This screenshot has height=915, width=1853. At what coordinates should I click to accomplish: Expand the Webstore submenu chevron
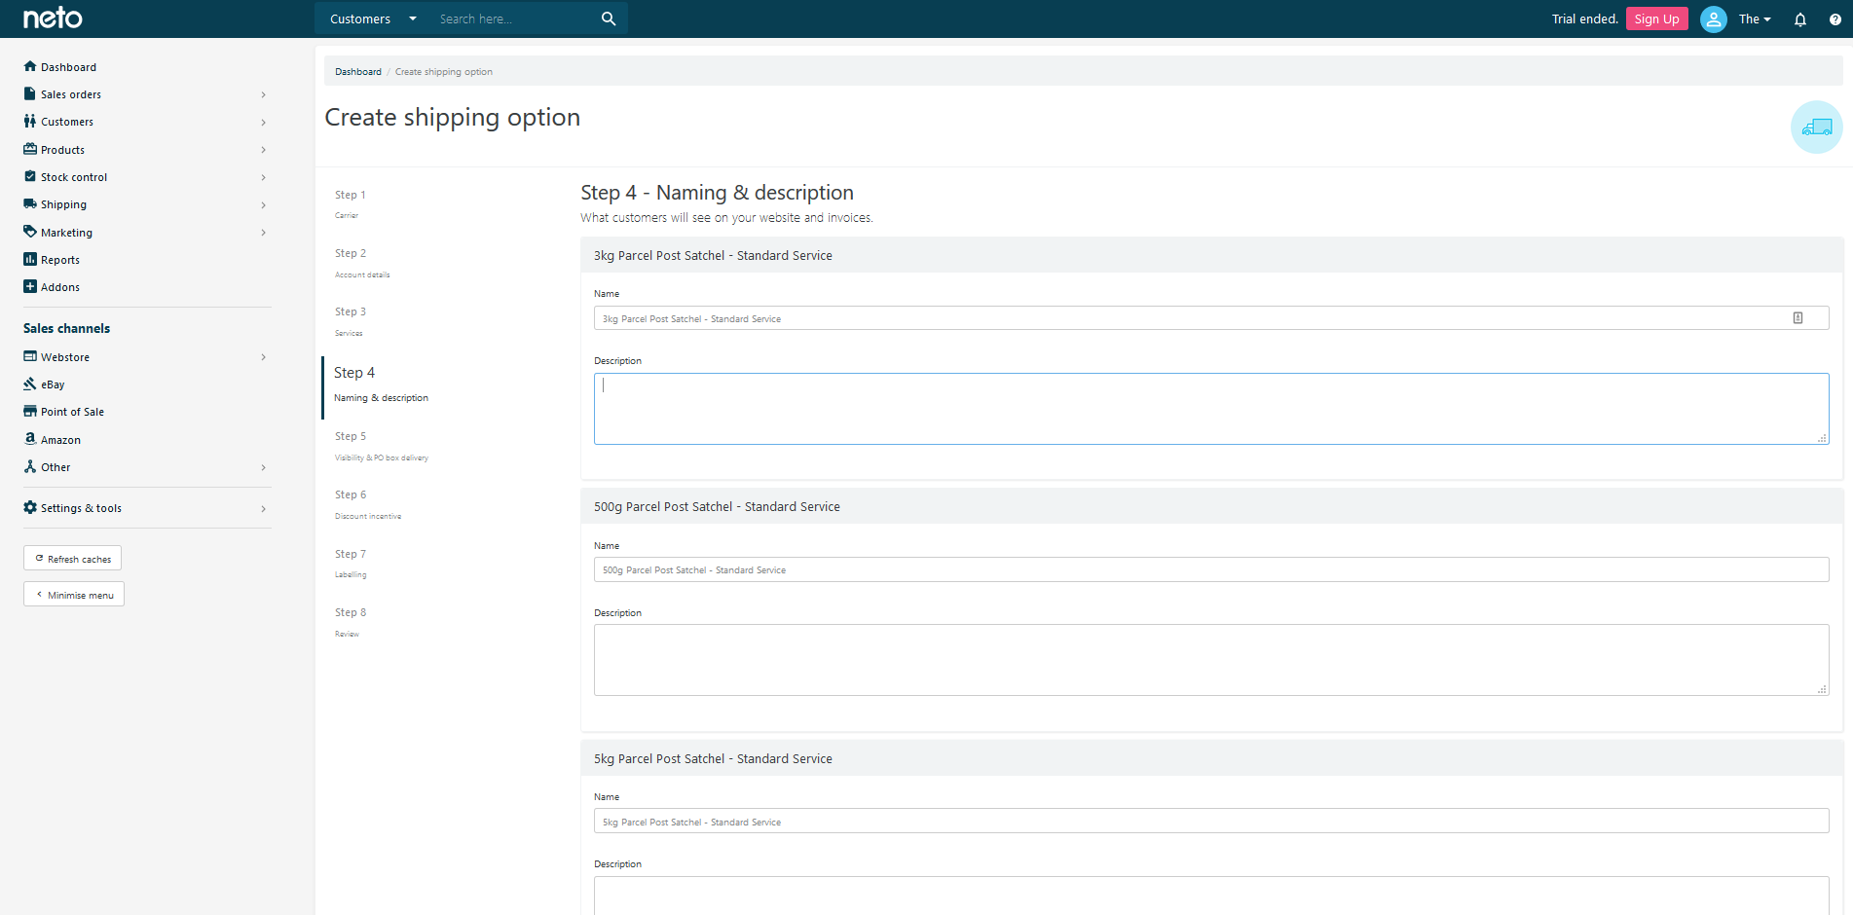(x=263, y=357)
